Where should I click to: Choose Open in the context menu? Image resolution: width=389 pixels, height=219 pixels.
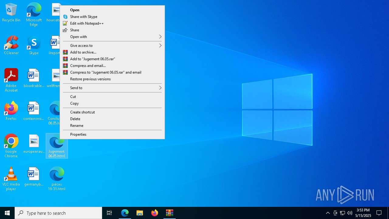click(x=112, y=10)
